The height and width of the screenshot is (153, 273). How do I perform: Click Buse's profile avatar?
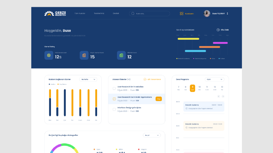tap(207, 13)
